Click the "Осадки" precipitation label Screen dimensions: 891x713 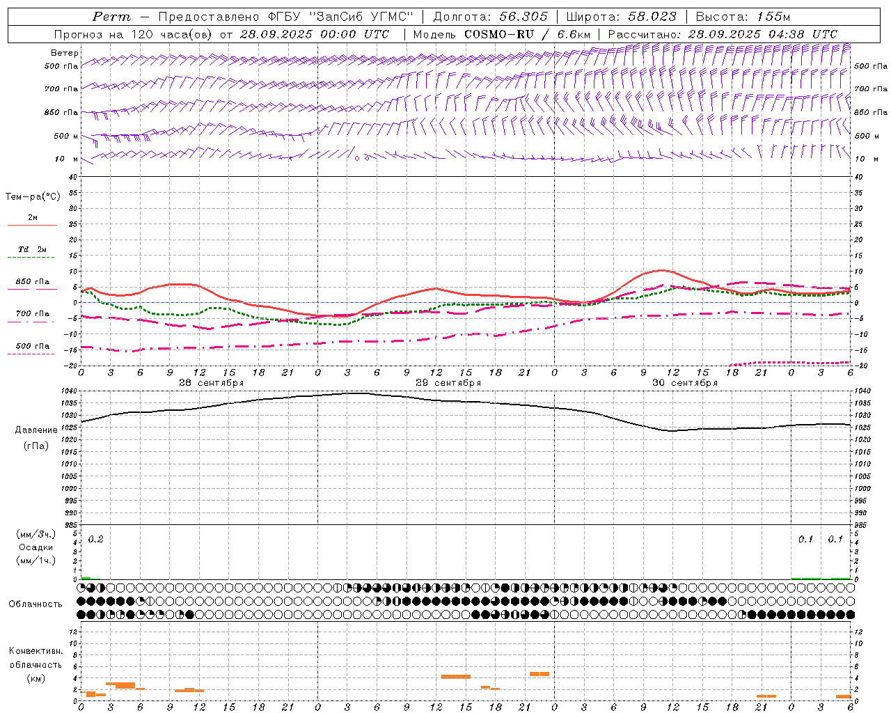pos(36,547)
